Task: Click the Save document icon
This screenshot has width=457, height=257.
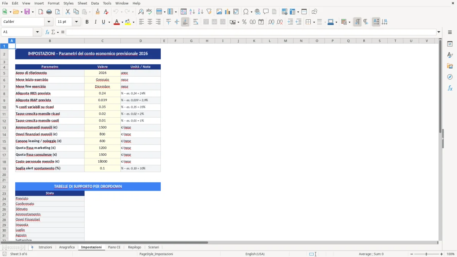Action: (27, 12)
